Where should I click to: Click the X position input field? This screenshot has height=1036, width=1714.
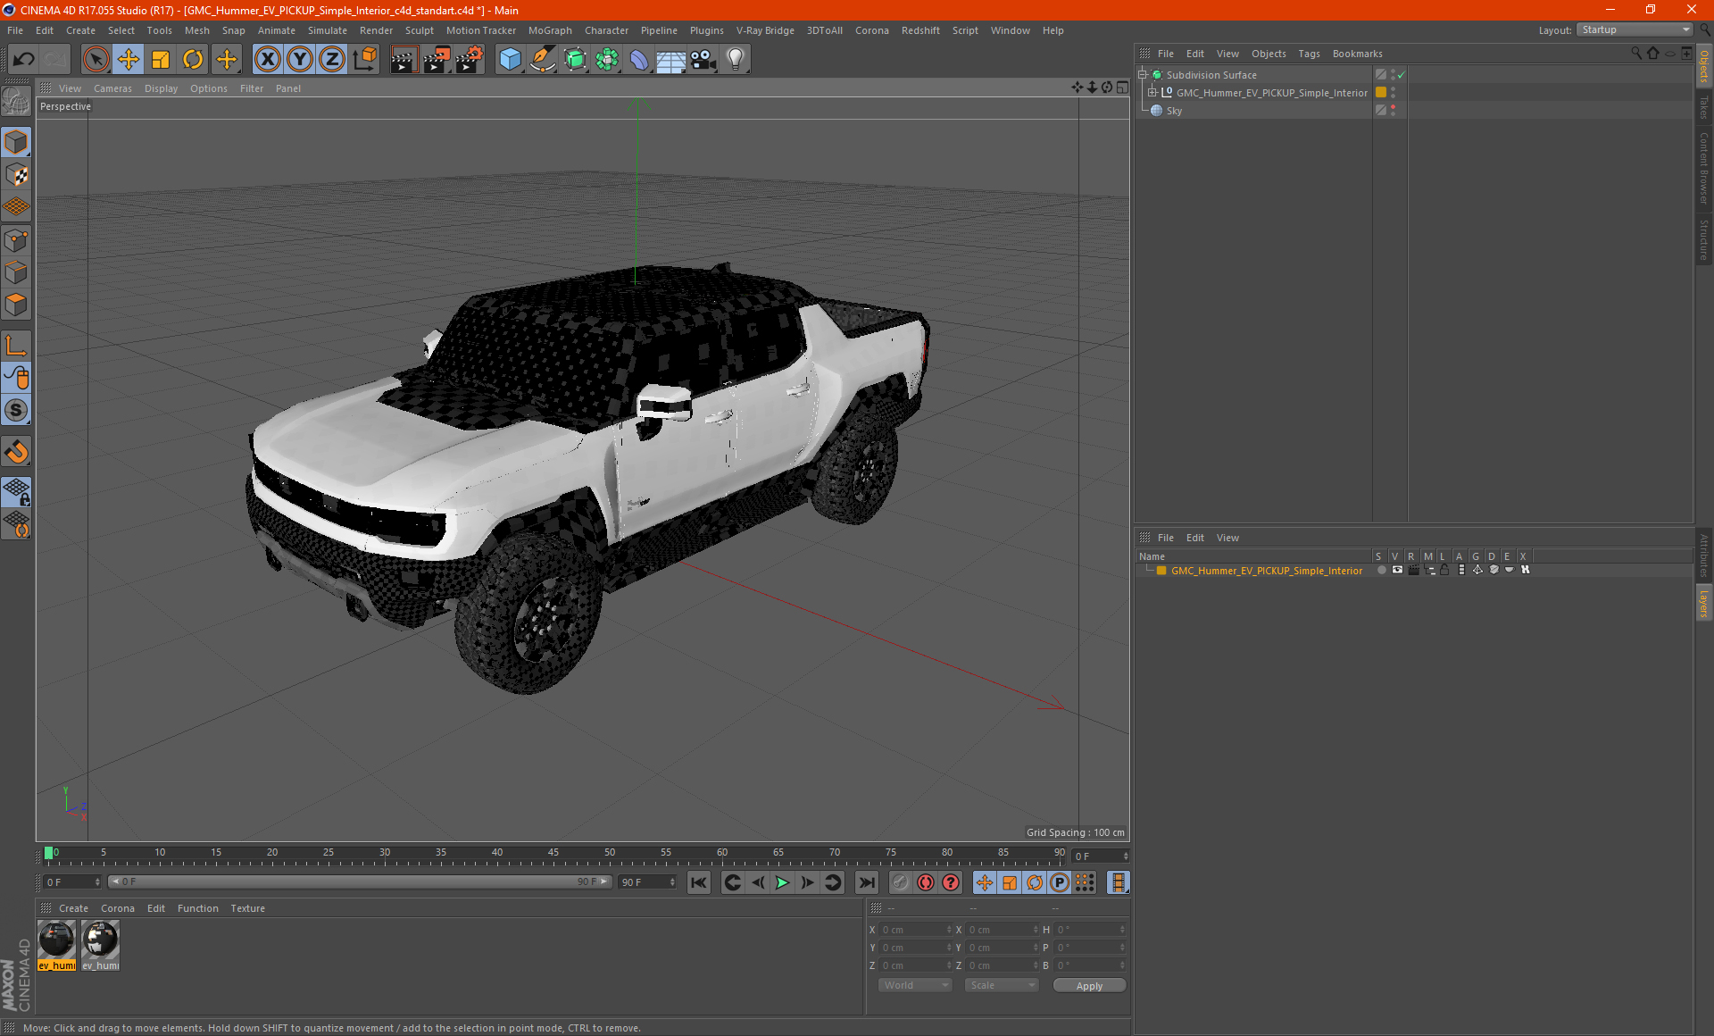(x=917, y=930)
